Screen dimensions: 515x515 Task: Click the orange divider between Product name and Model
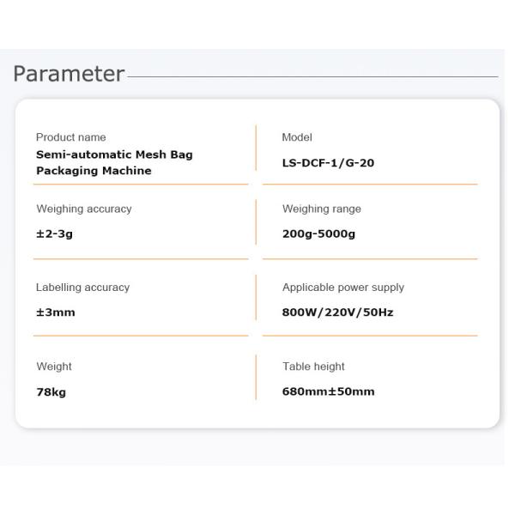pos(256,148)
